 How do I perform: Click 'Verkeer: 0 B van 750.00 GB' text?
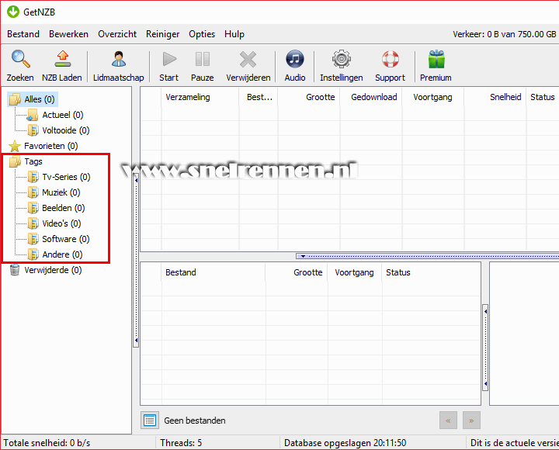click(505, 34)
